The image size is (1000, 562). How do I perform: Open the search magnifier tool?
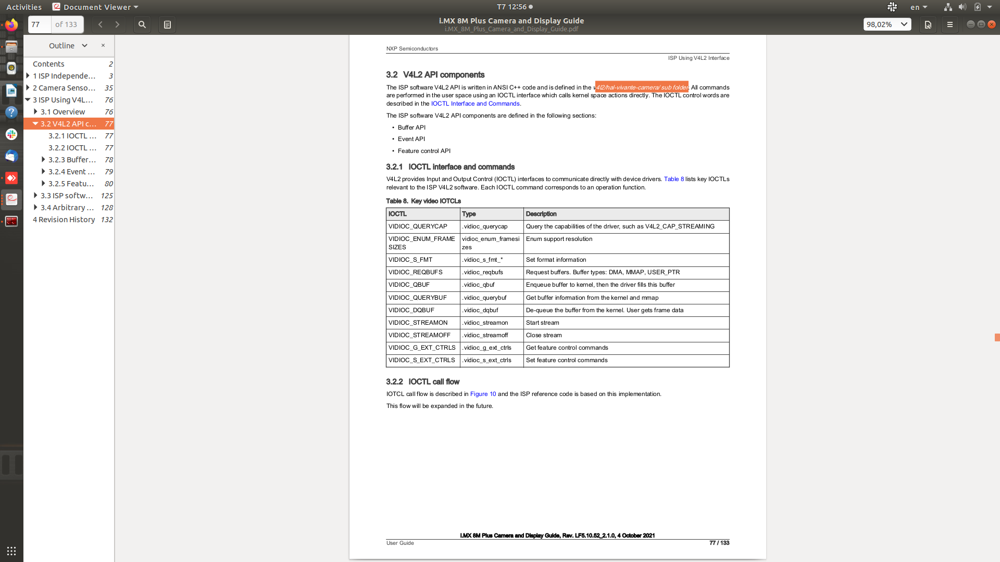[142, 24]
